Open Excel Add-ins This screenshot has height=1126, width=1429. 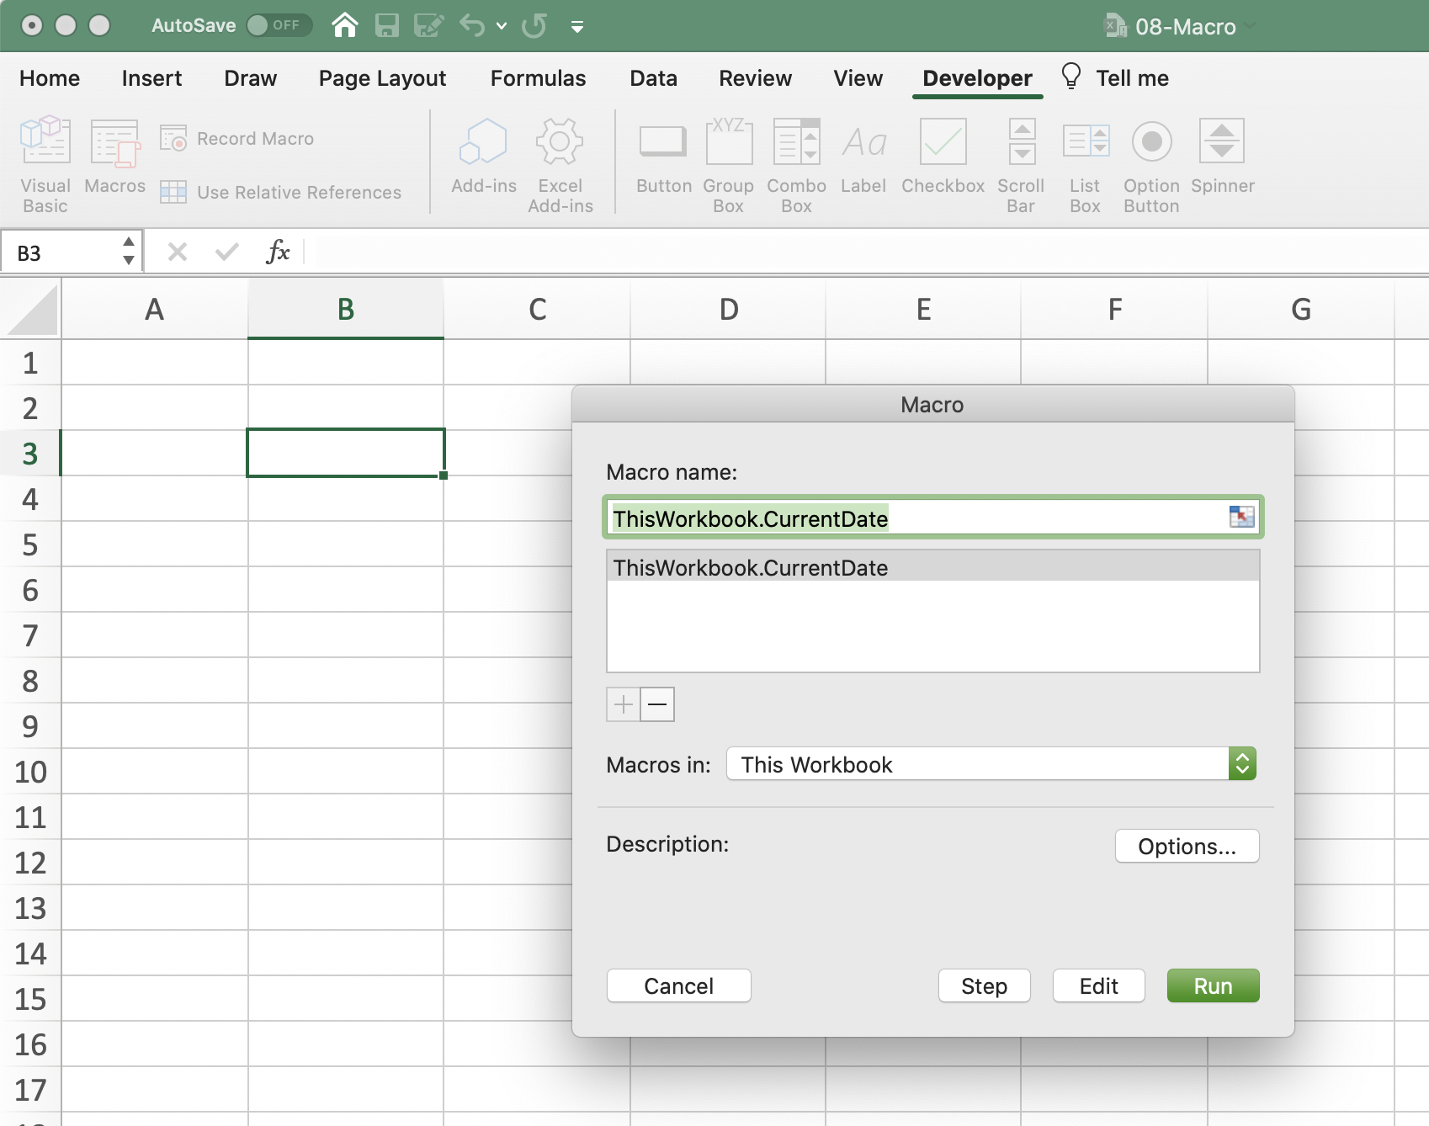point(560,164)
